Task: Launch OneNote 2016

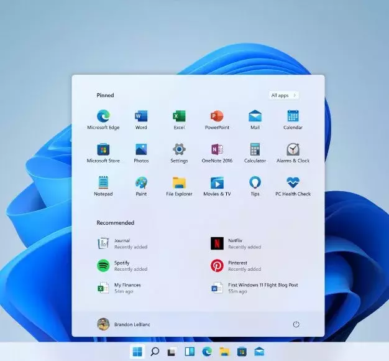Action: pos(217,152)
